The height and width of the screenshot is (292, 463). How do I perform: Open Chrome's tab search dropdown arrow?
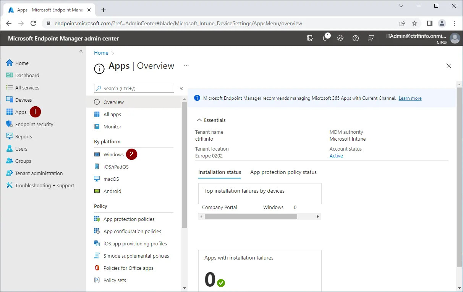click(401, 6)
